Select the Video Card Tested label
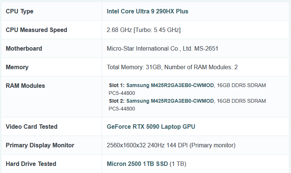Viewport: 291px width, 173px height. point(32,126)
